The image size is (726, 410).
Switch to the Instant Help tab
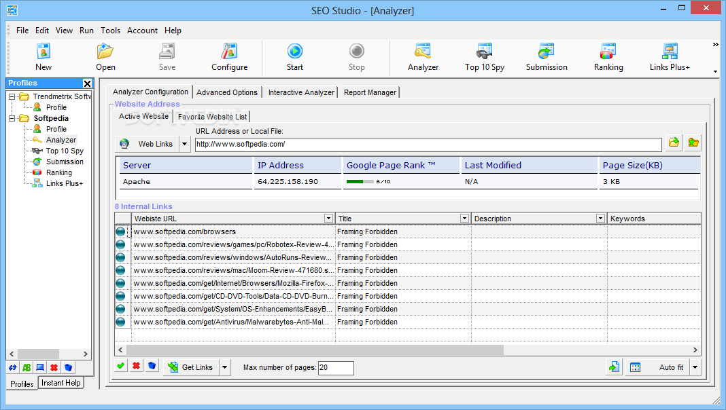pyautogui.click(x=60, y=383)
